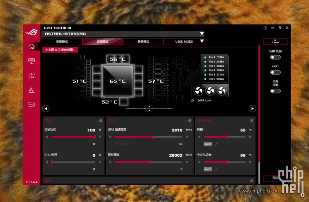The image size is (309, 202).
Task: Click the VF Tuner button
Action: click(x=122, y=144)
